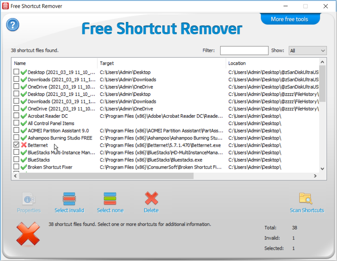Sort the list by the Target column
The height and width of the screenshot is (261, 337).
(x=159, y=63)
